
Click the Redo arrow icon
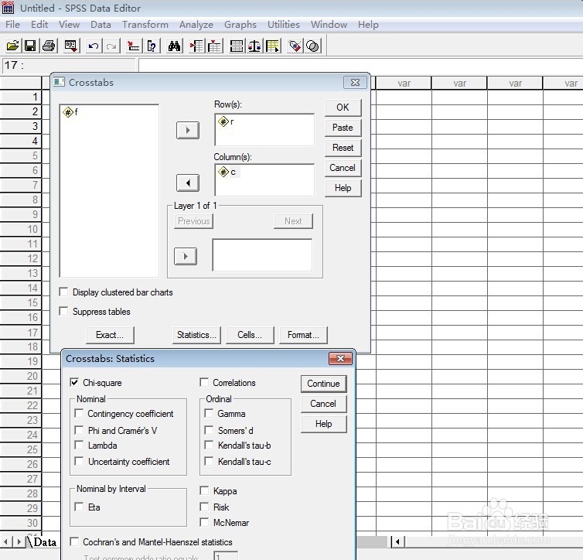111,46
